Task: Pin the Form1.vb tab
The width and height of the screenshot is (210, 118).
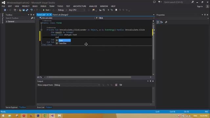Action: coord(48,15)
